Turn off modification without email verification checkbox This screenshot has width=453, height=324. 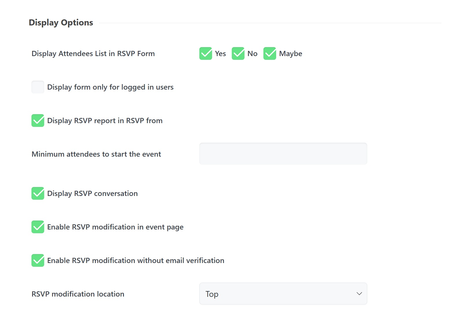pos(38,260)
